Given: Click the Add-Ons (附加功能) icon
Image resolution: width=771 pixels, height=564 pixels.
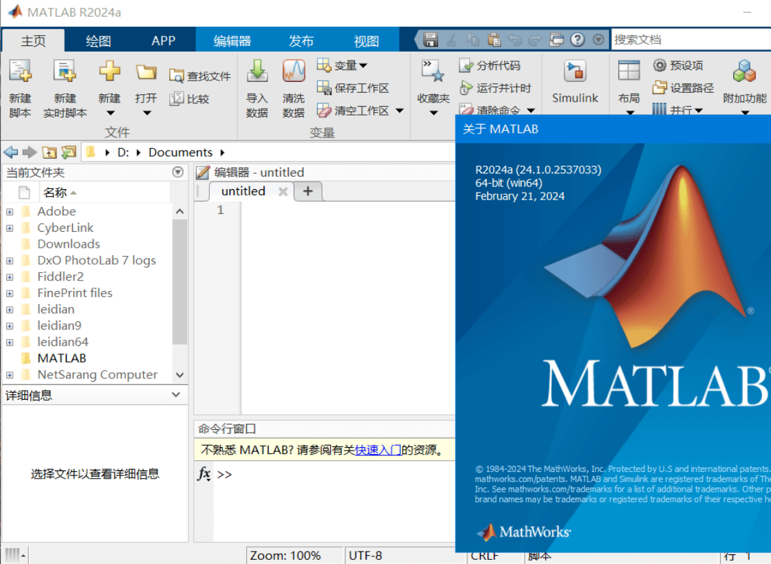Looking at the screenshot, I should 744,72.
